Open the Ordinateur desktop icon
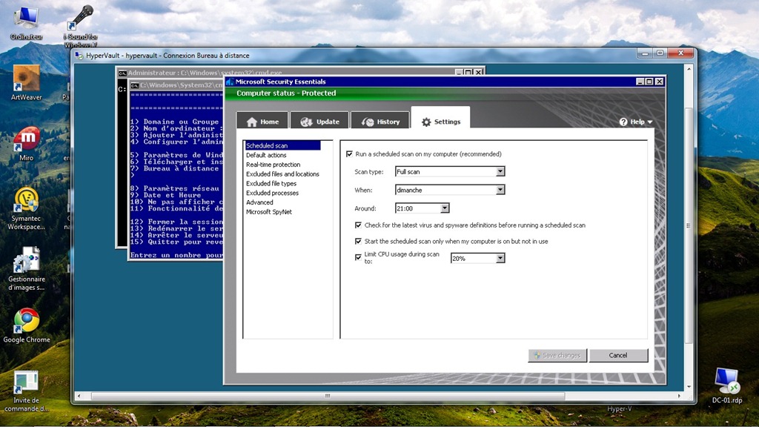 point(26,23)
